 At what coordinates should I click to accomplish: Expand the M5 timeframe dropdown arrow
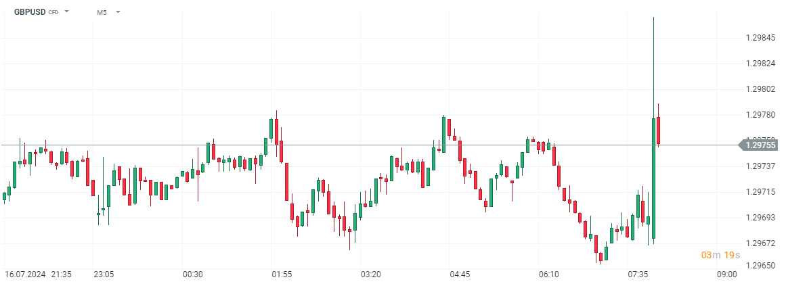point(118,12)
